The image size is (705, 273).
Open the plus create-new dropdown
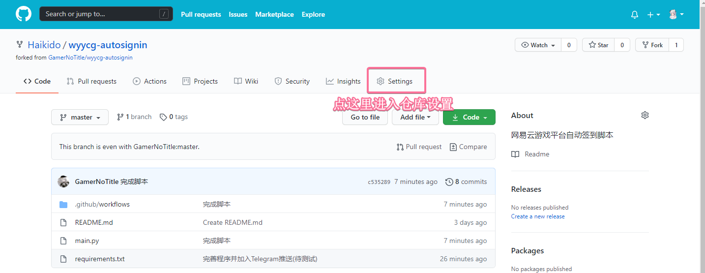coord(653,15)
